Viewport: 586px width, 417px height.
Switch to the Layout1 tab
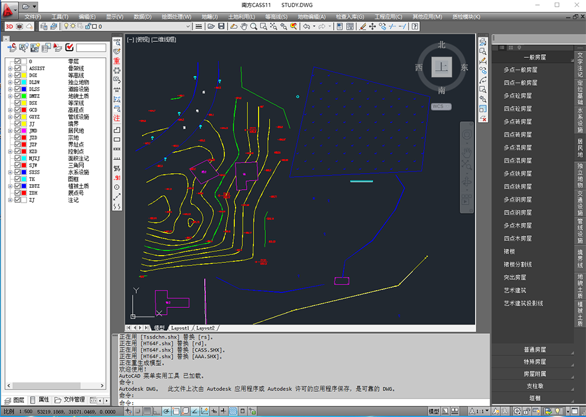point(180,328)
